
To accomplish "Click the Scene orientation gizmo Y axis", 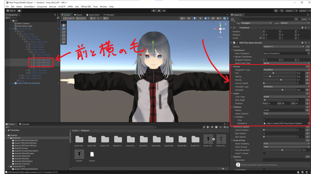I will click(220, 25).
